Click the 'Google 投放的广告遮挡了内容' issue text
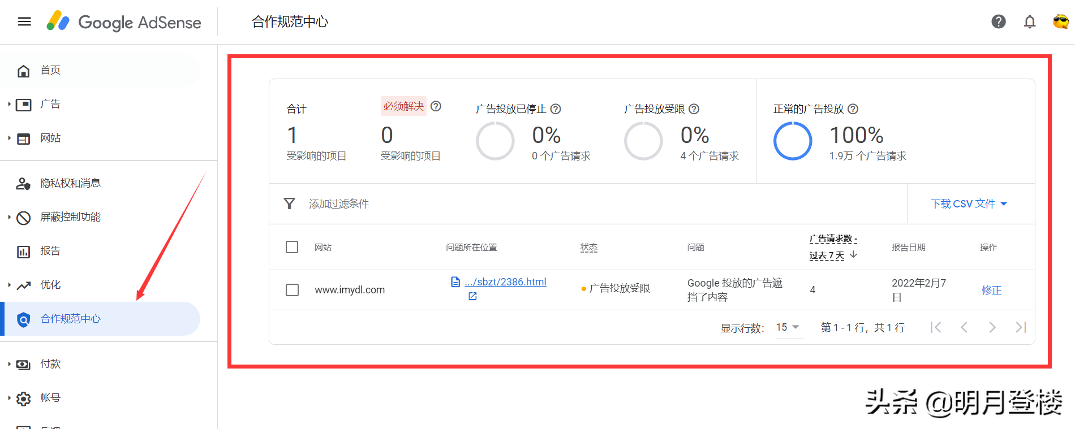 point(735,290)
